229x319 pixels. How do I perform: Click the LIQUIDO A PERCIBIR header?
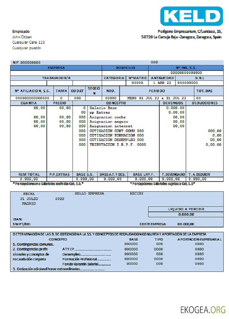click(186, 209)
